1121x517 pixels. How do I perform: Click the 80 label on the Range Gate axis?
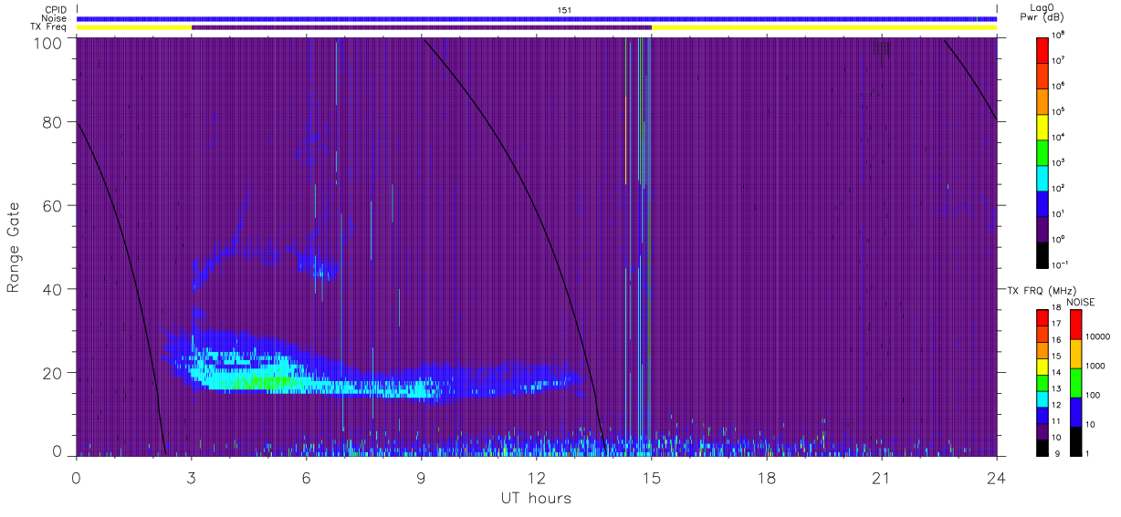tap(52, 122)
